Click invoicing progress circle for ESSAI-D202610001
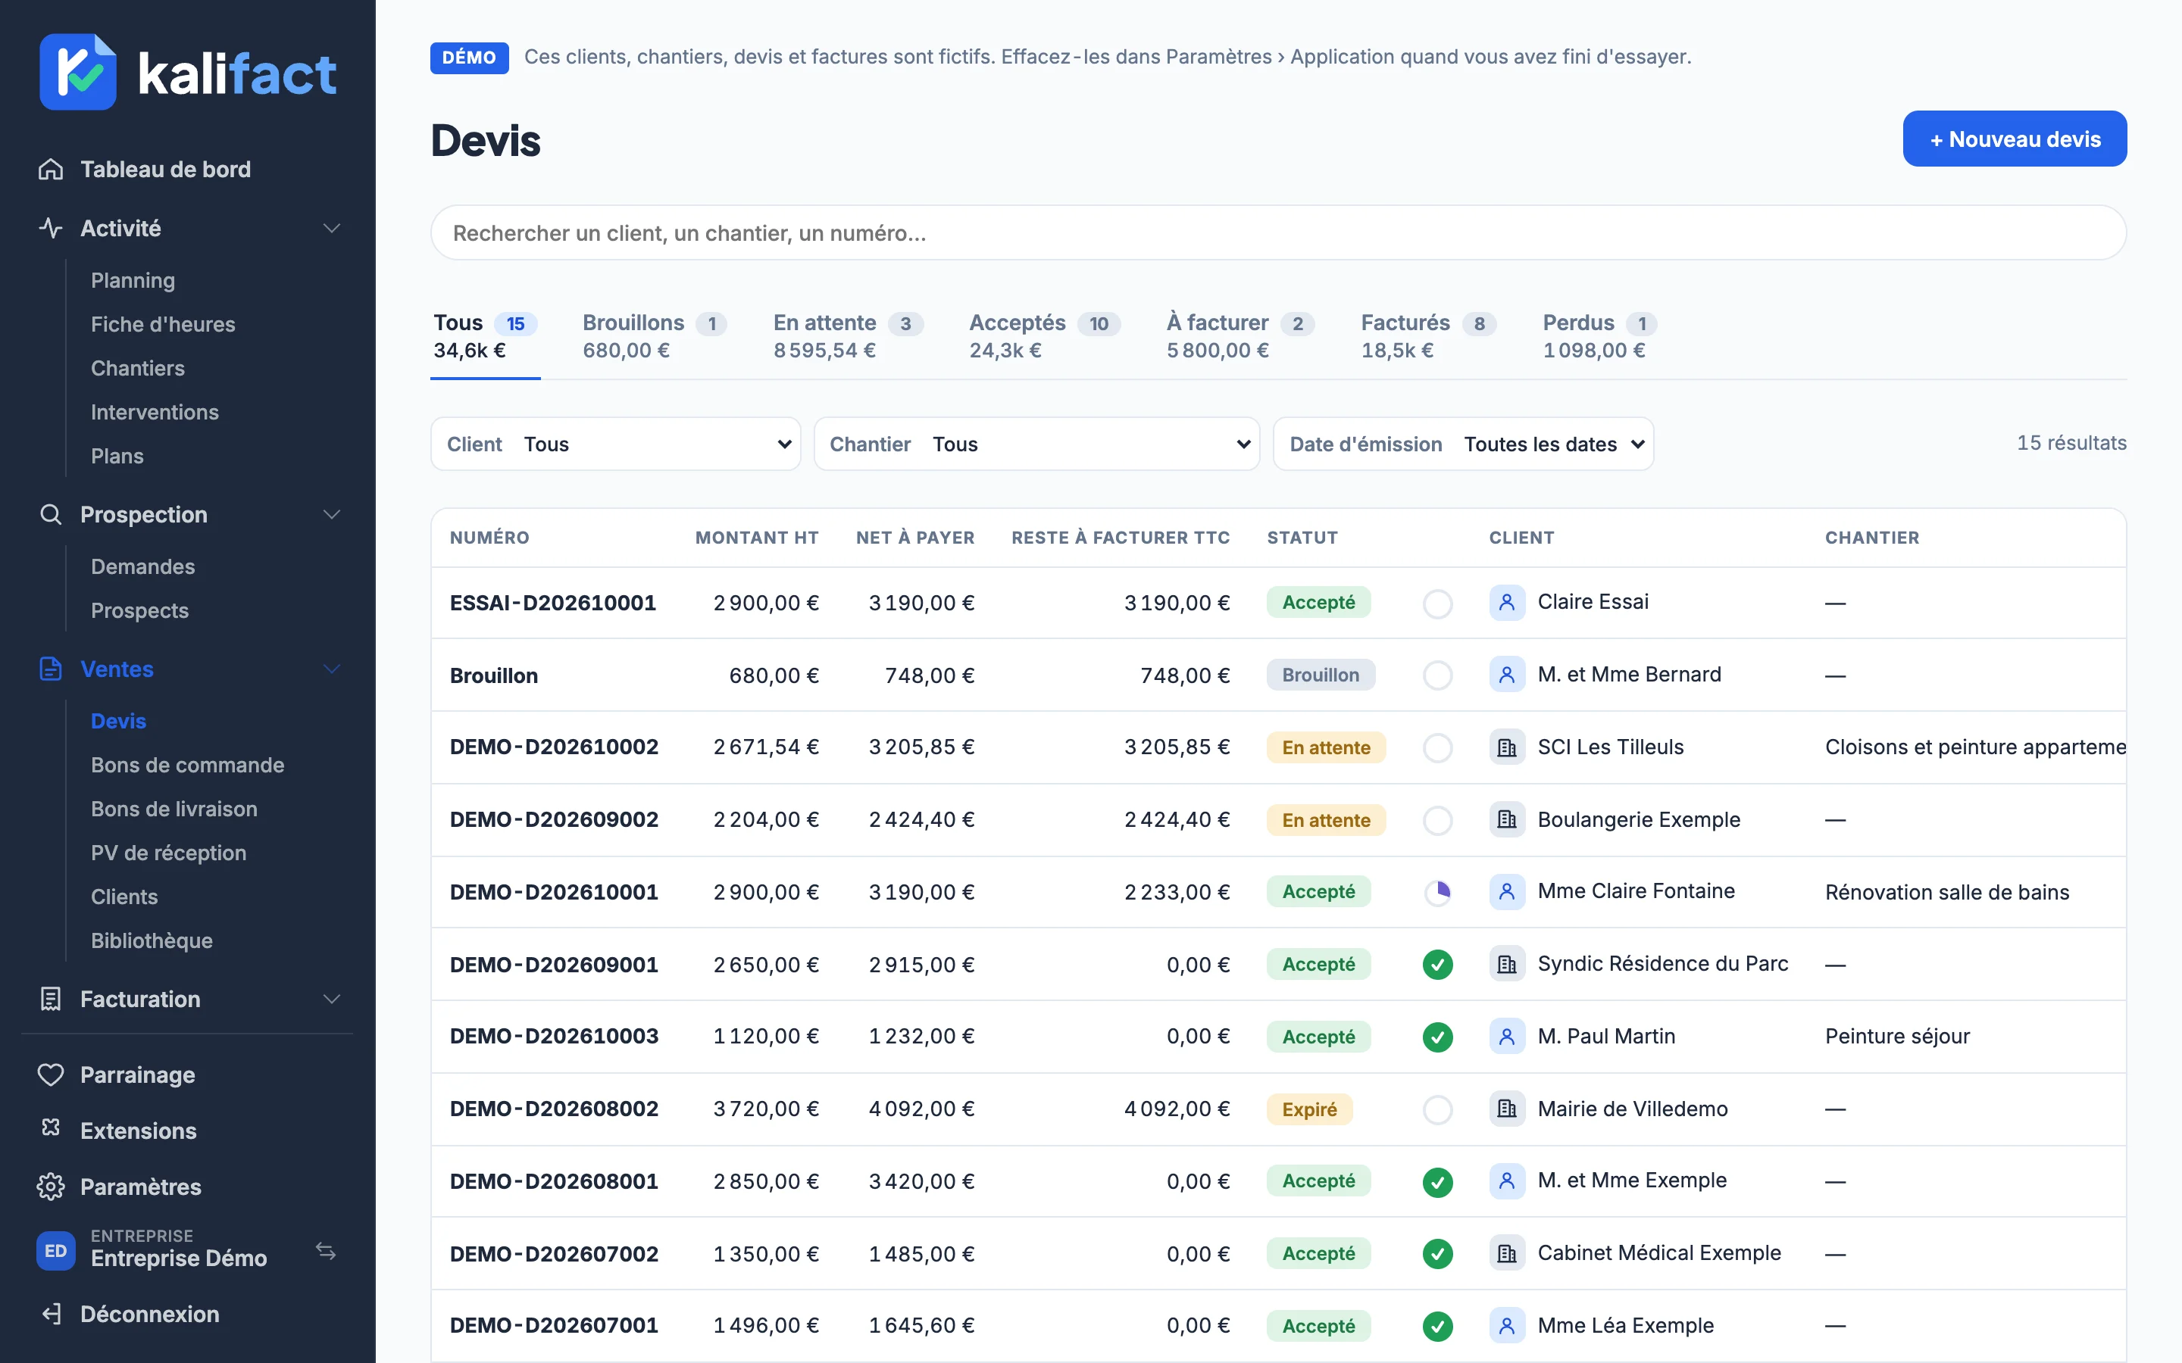Screen dimensions: 2182x1363 (x=1437, y=603)
